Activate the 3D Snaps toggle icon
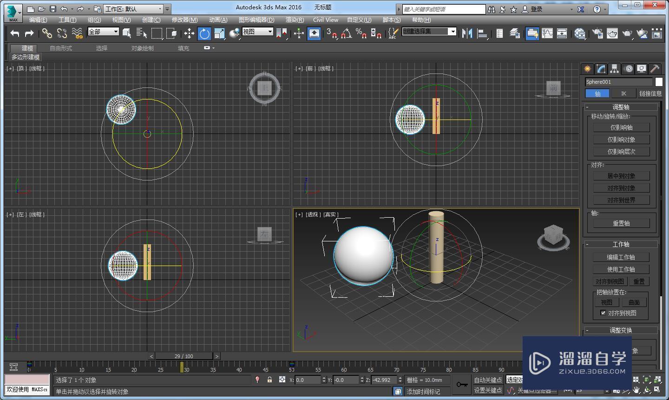Image resolution: width=669 pixels, height=400 pixels. tap(331, 33)
